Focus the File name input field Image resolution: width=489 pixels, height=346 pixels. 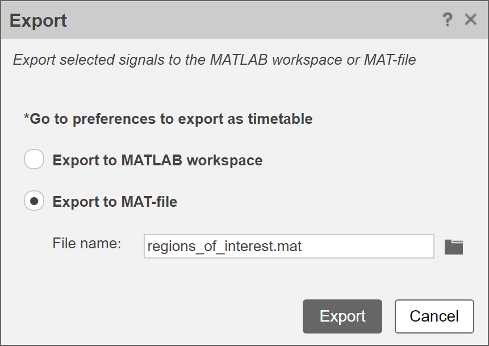(x=289, y=247)
